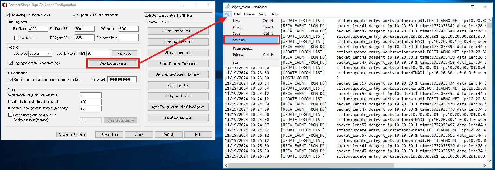The image size is (495, 170).
Task: Open the Log level dropdown
Action: click(40, 54)
